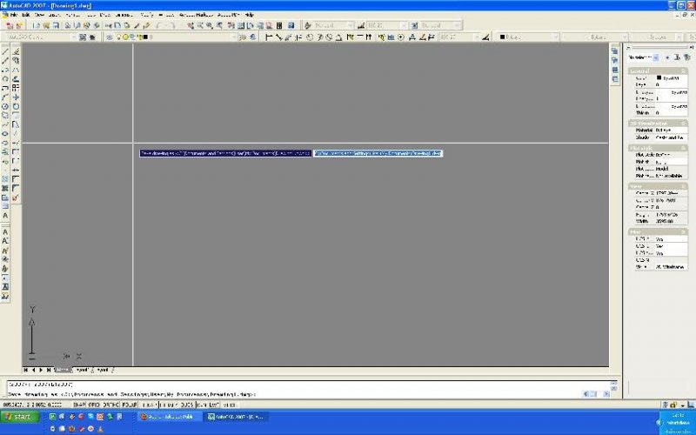Select the Move modify tool
The image size is (696, 435).
point(16,97)
